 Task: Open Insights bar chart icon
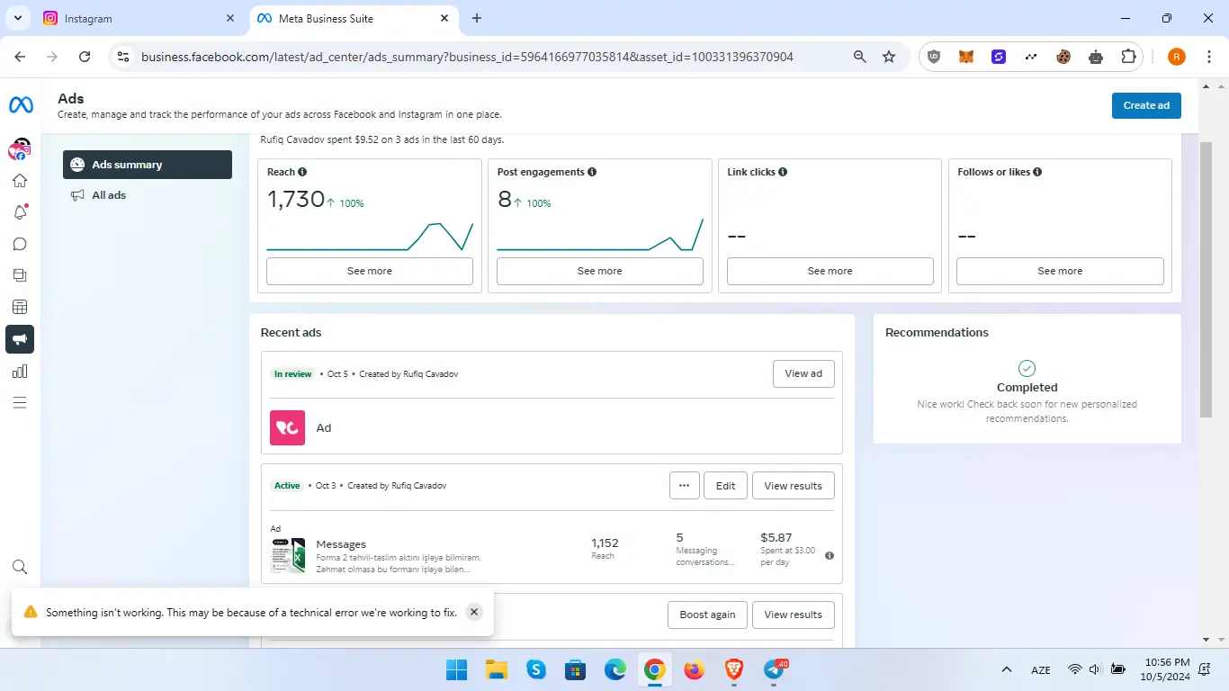(20, 371)
